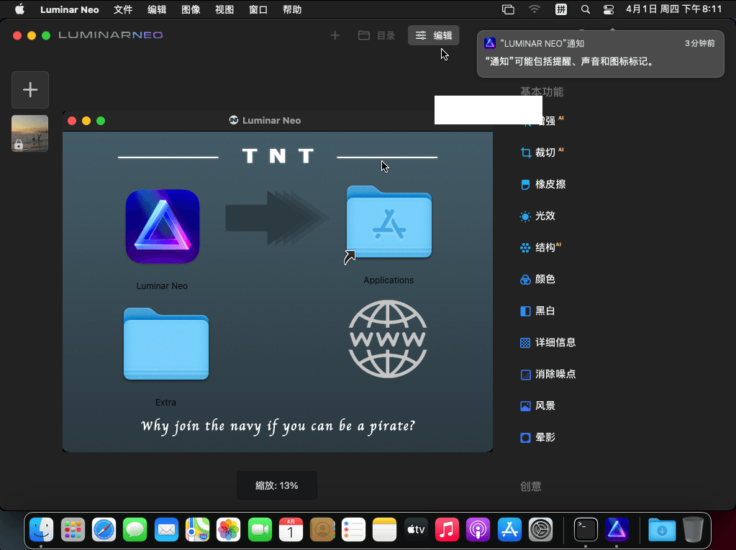Open the Apple menu
The width and height of the screenshot is (736, 550).
(x=19, y=9)
